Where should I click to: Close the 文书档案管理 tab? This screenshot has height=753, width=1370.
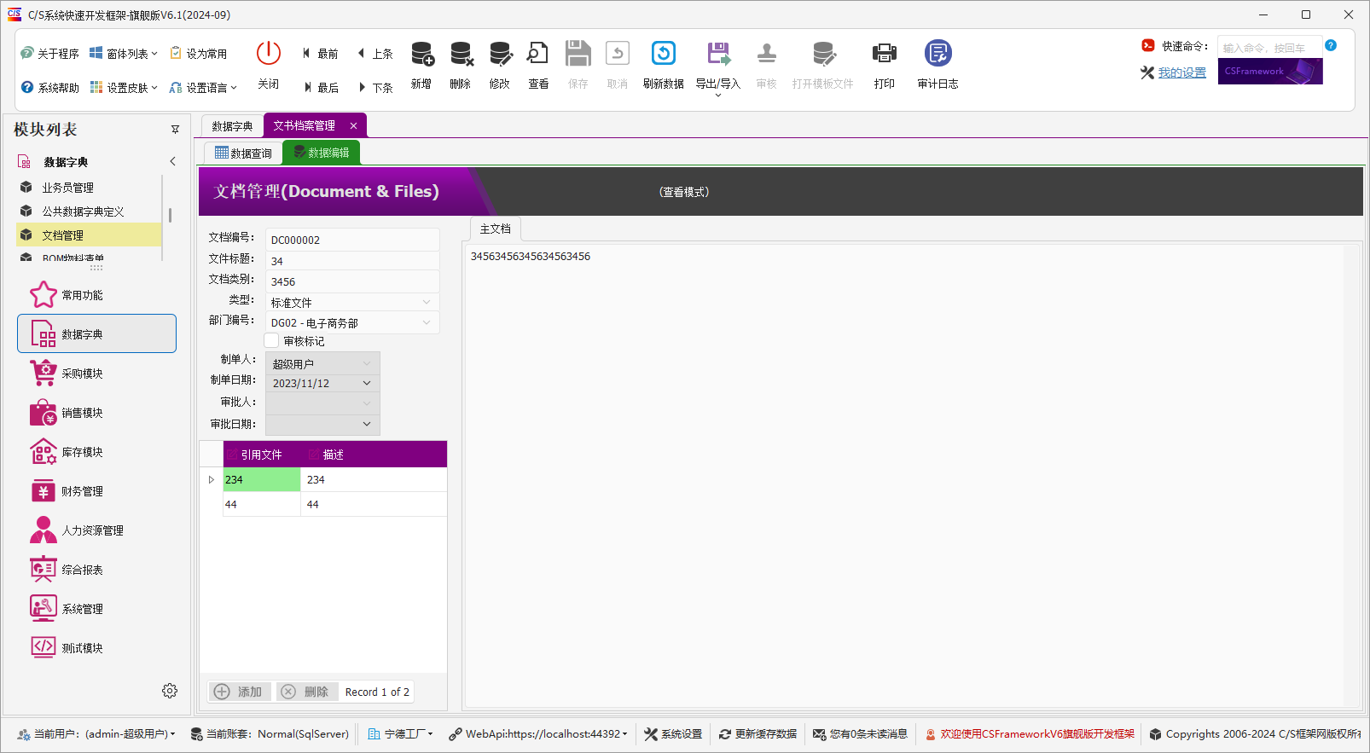353,125
